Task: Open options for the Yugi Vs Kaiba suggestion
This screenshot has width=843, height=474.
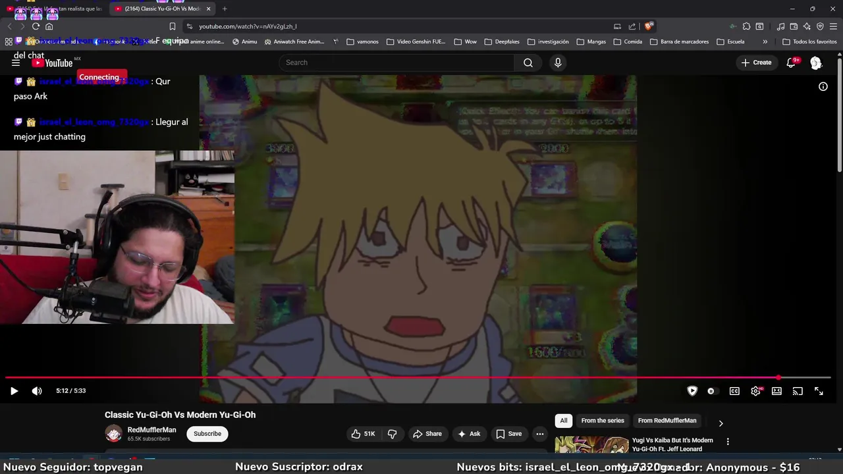Action: tap(728, 441)
